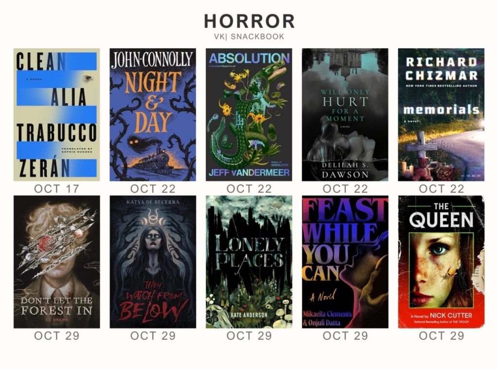Select Richard Chizmar's Memorials cover
Viewport: 498px width, 369px height.
pos(441,115)
